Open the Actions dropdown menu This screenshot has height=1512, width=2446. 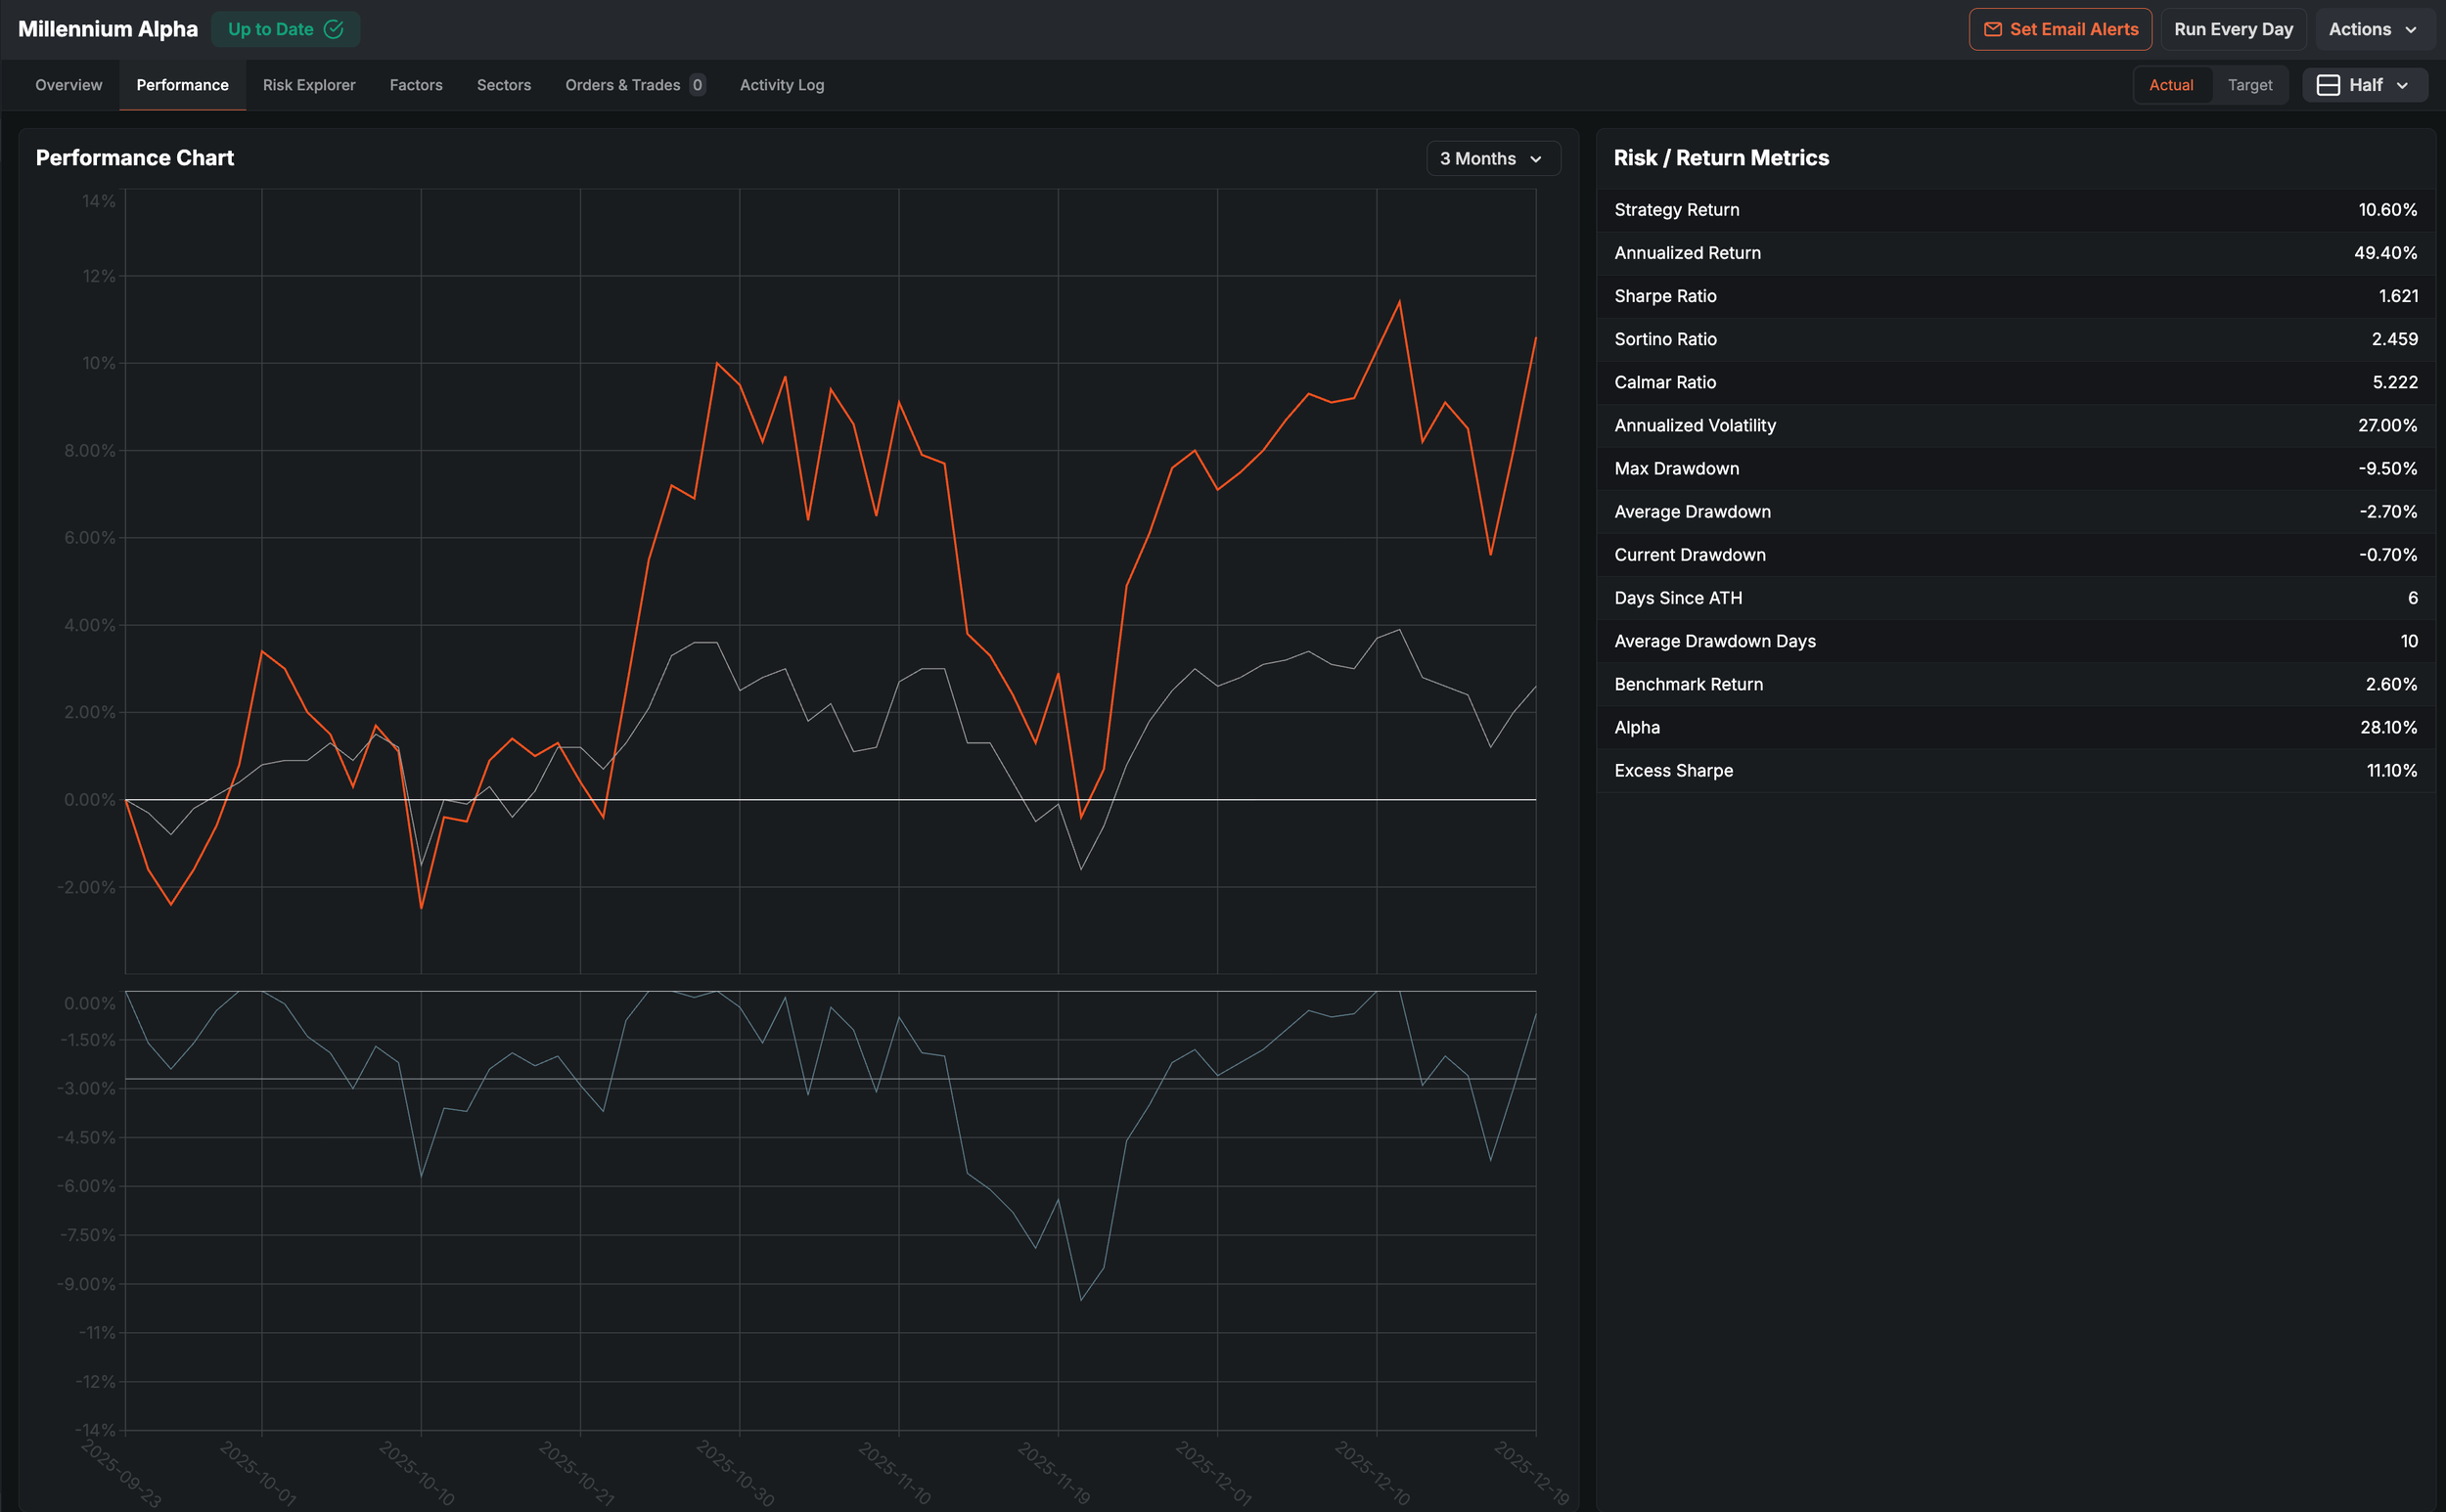(x=2372, y=29)
